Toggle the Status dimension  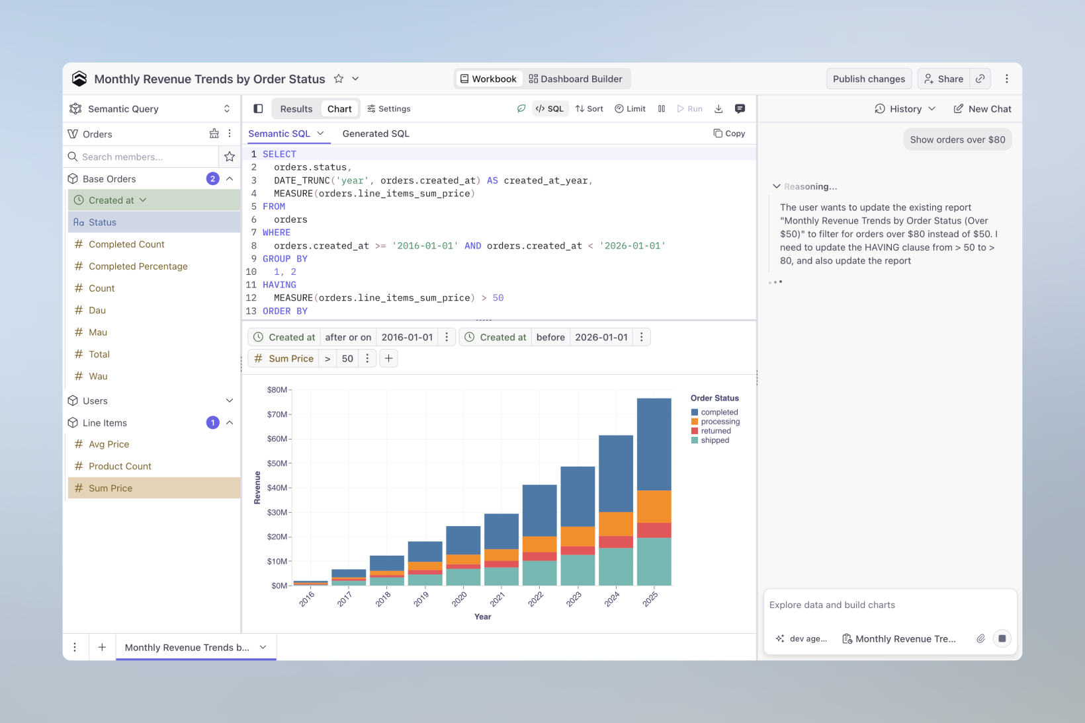153,222
